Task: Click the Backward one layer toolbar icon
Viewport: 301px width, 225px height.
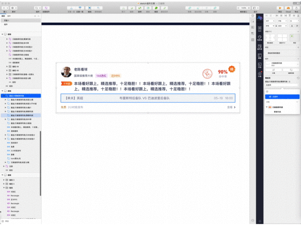Action: pos(80,8)
